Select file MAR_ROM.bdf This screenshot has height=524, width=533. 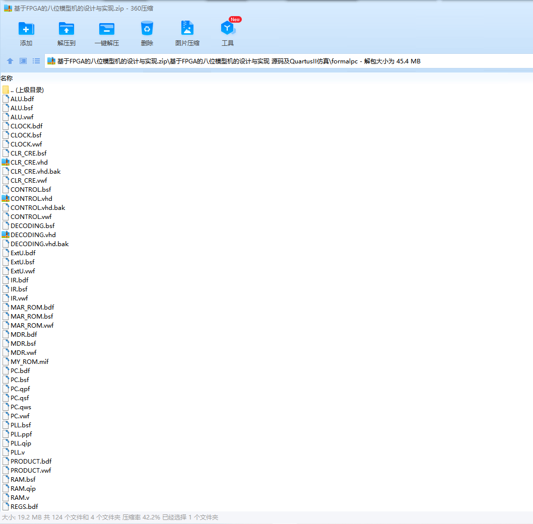28,308
